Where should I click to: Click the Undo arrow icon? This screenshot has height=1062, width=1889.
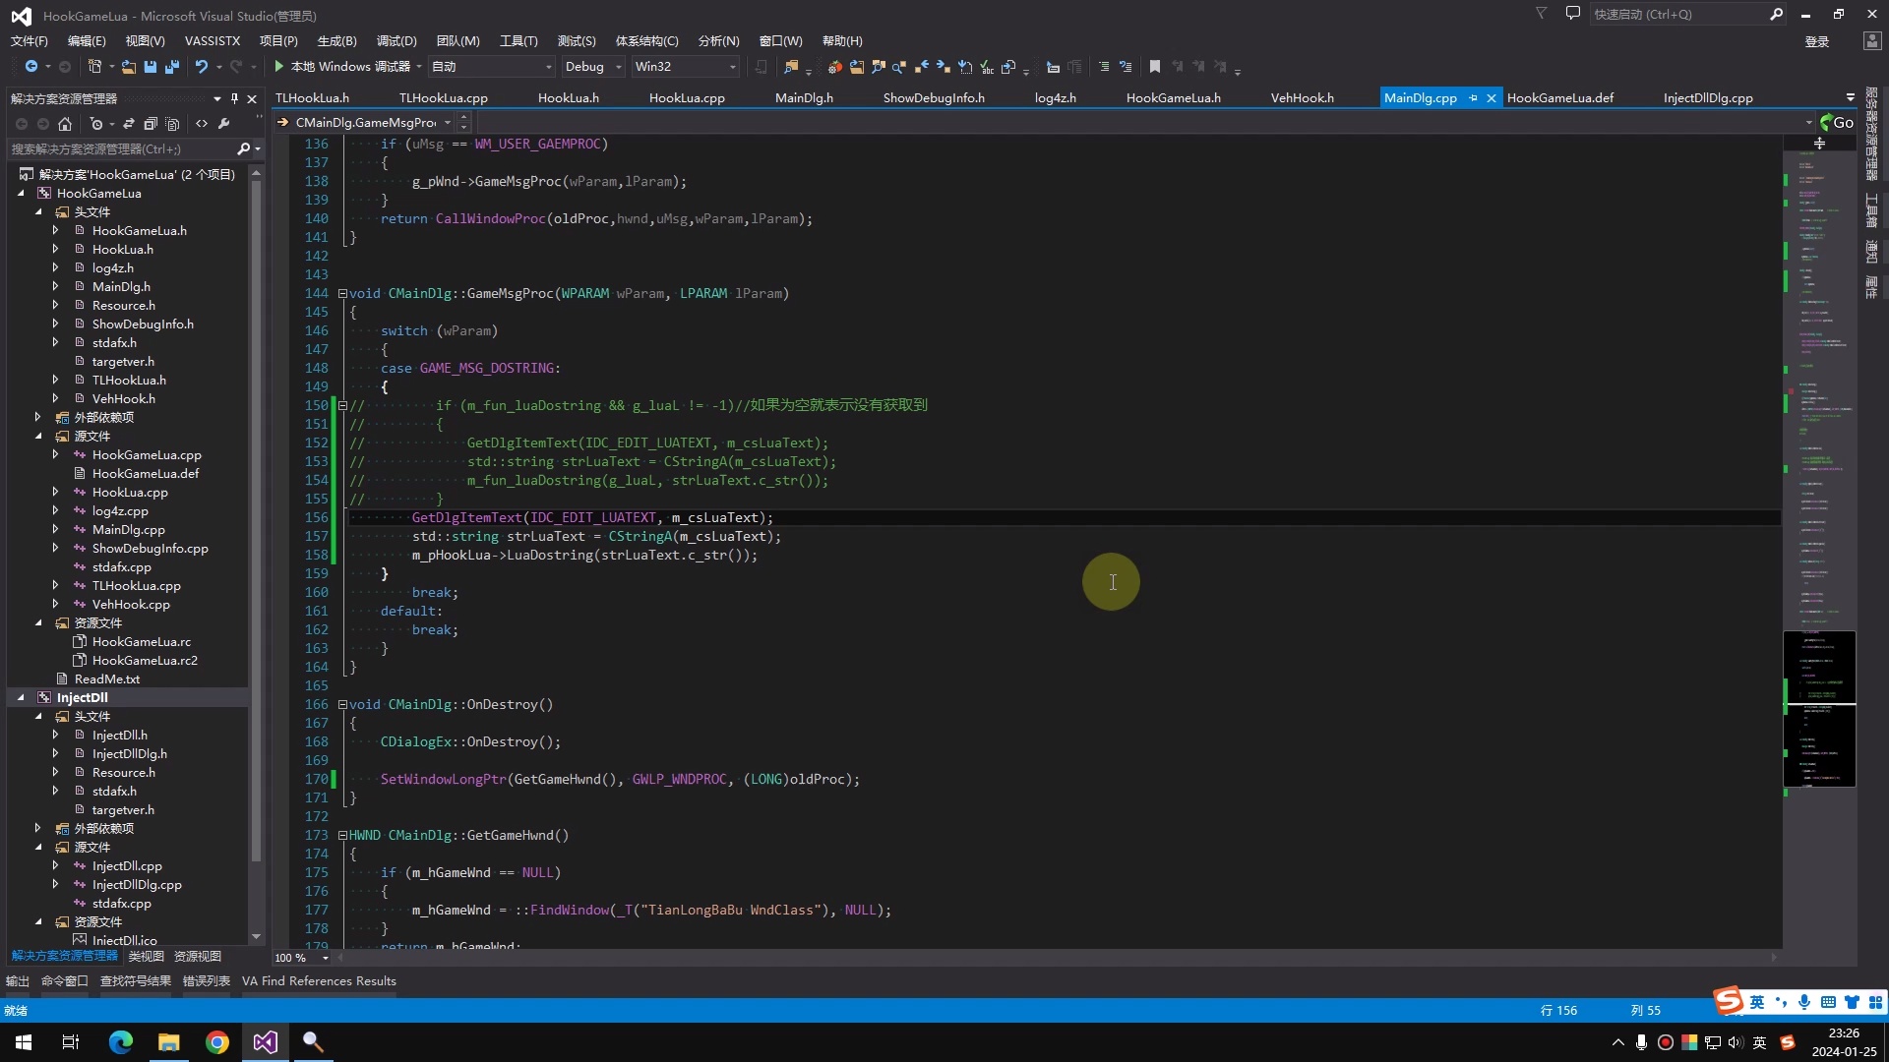tap(201, 67)
